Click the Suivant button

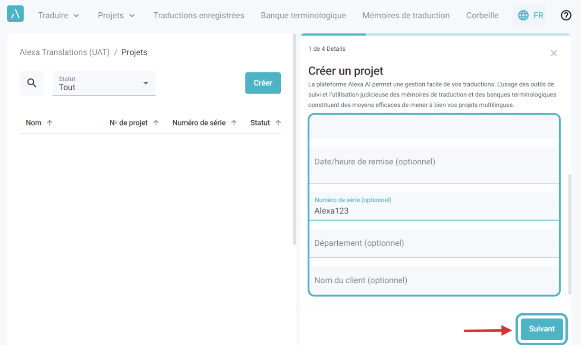point(542,329)
